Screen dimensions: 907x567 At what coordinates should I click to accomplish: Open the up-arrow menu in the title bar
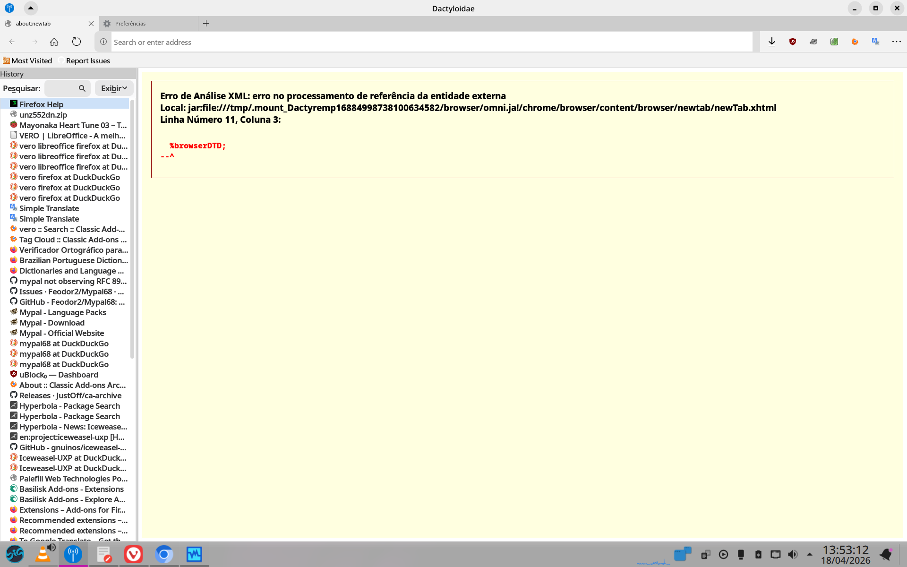click(30, 8)
